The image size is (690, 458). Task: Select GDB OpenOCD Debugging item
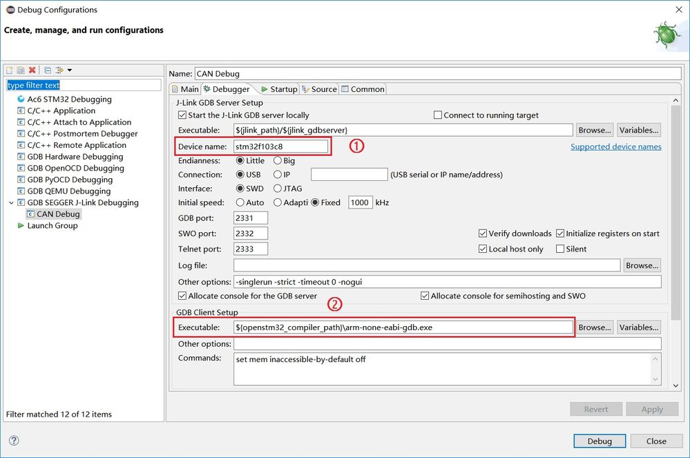tap(75, 168)
